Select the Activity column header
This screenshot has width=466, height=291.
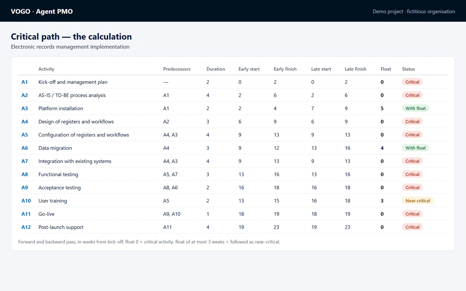tap(46, 69)
